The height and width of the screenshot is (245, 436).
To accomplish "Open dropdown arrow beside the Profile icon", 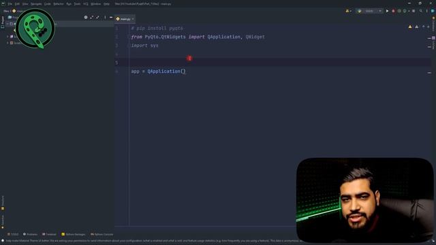I will 409,11.
